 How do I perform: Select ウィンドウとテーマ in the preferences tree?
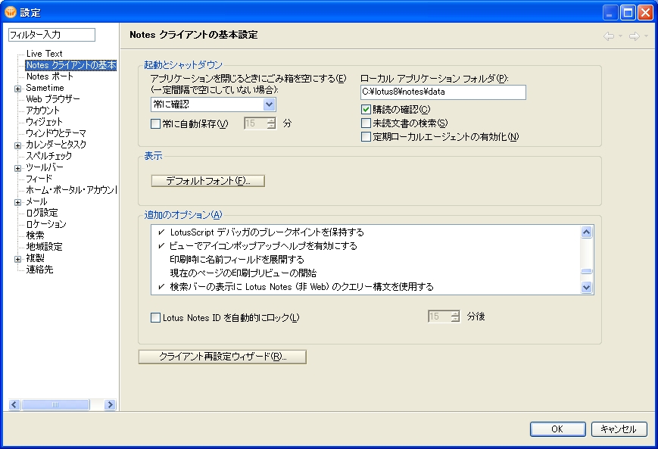click(x=55, y=133)
